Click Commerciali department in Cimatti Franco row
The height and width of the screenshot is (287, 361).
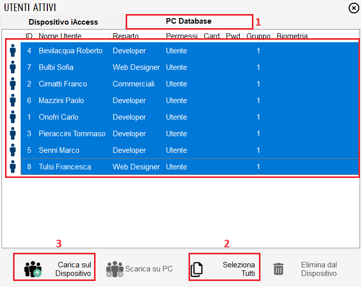134,84
